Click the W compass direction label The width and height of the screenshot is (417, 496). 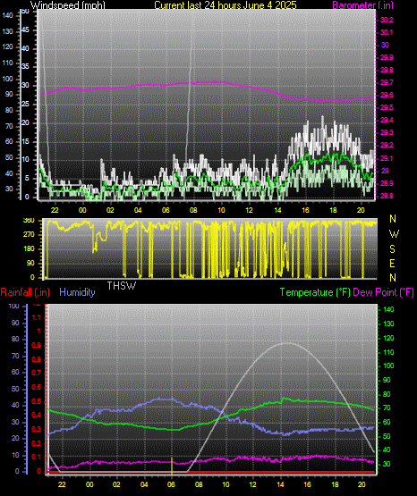click(x=394, y=234)
